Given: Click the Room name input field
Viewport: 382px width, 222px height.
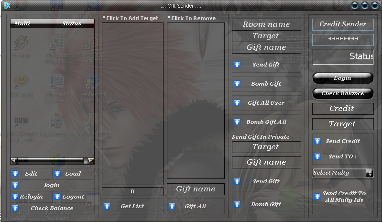Looking at the screenshot, I should 266,24.
